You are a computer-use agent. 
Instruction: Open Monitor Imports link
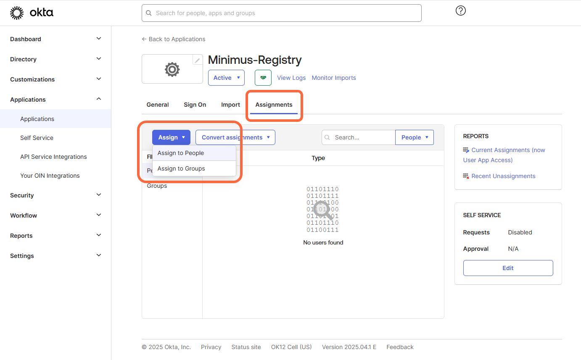334,78
